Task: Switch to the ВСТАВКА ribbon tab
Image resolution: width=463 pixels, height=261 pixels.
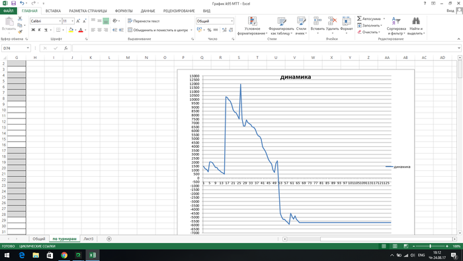Action: click(x=53, y=11)
